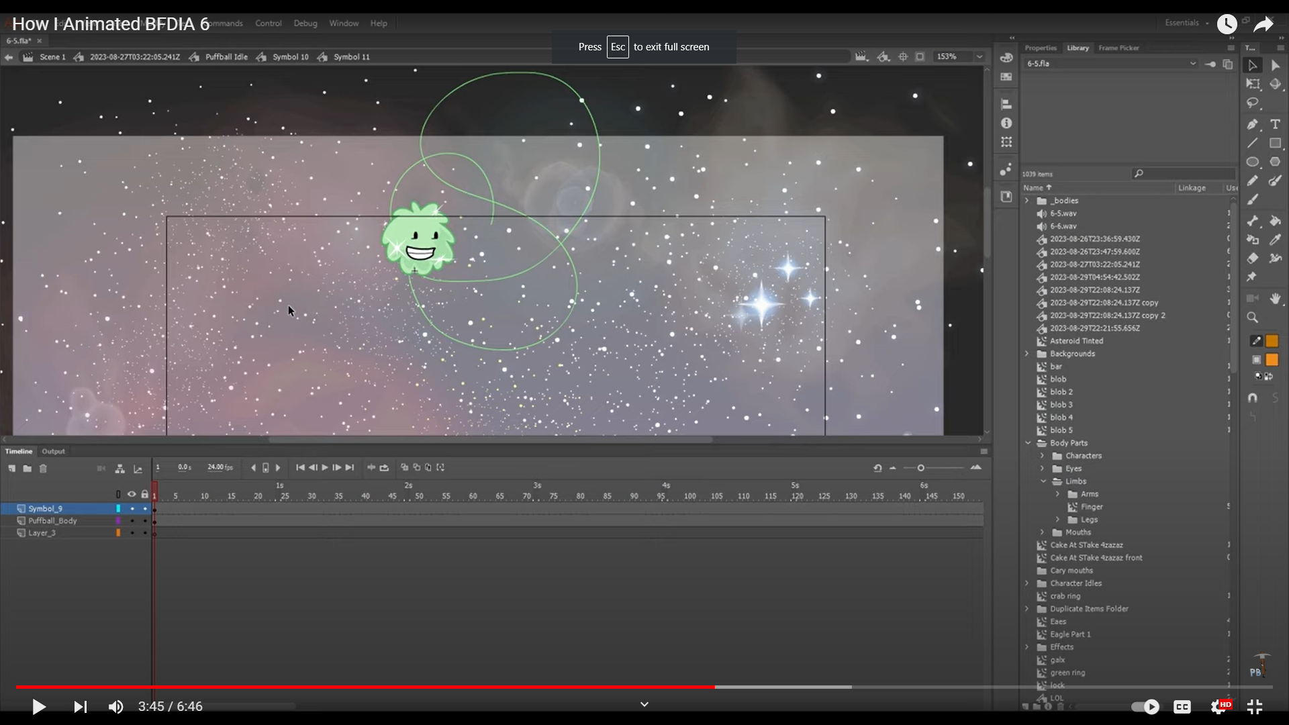Select the Eyedropper tool
This screenshot has width=1289, height=725.
[x=1275, y=240]
